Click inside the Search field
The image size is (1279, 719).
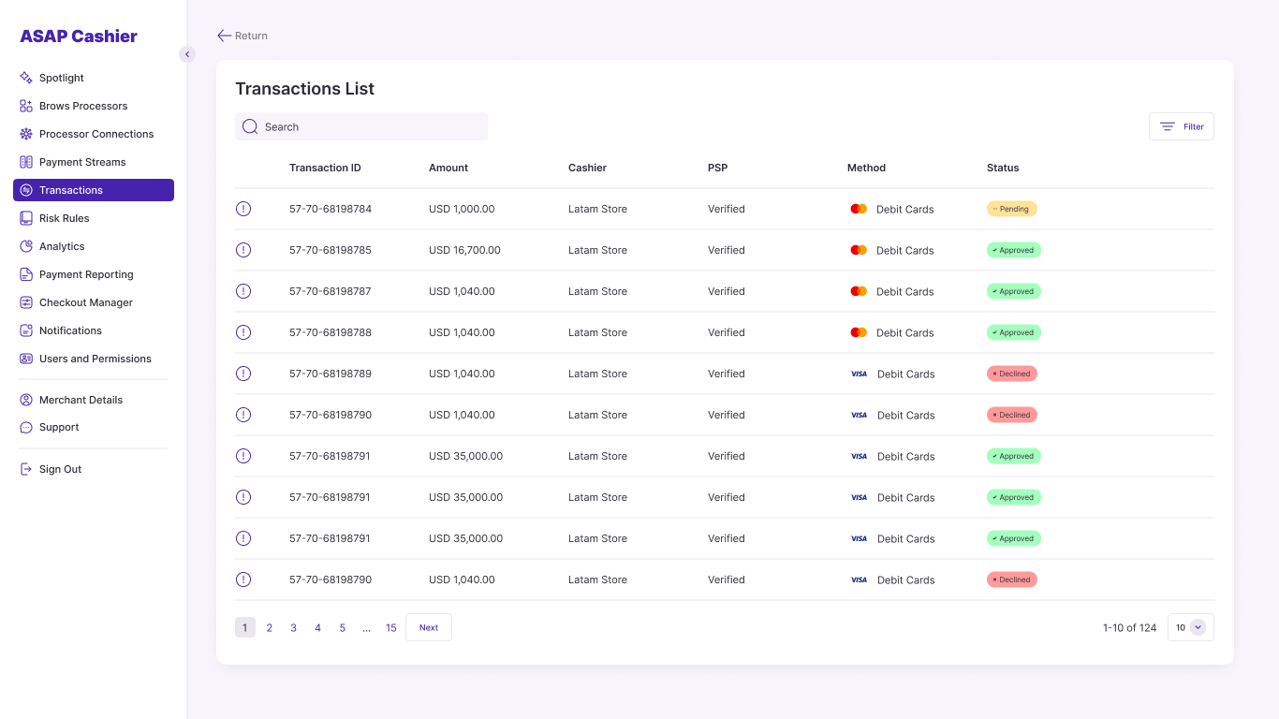click(x=361, y=126)
